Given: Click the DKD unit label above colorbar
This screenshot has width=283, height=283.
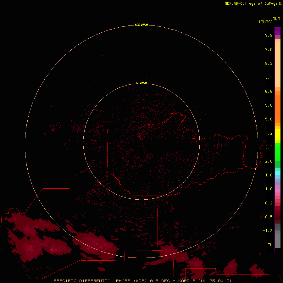Looking at the screenshot, I should point(276,19).
